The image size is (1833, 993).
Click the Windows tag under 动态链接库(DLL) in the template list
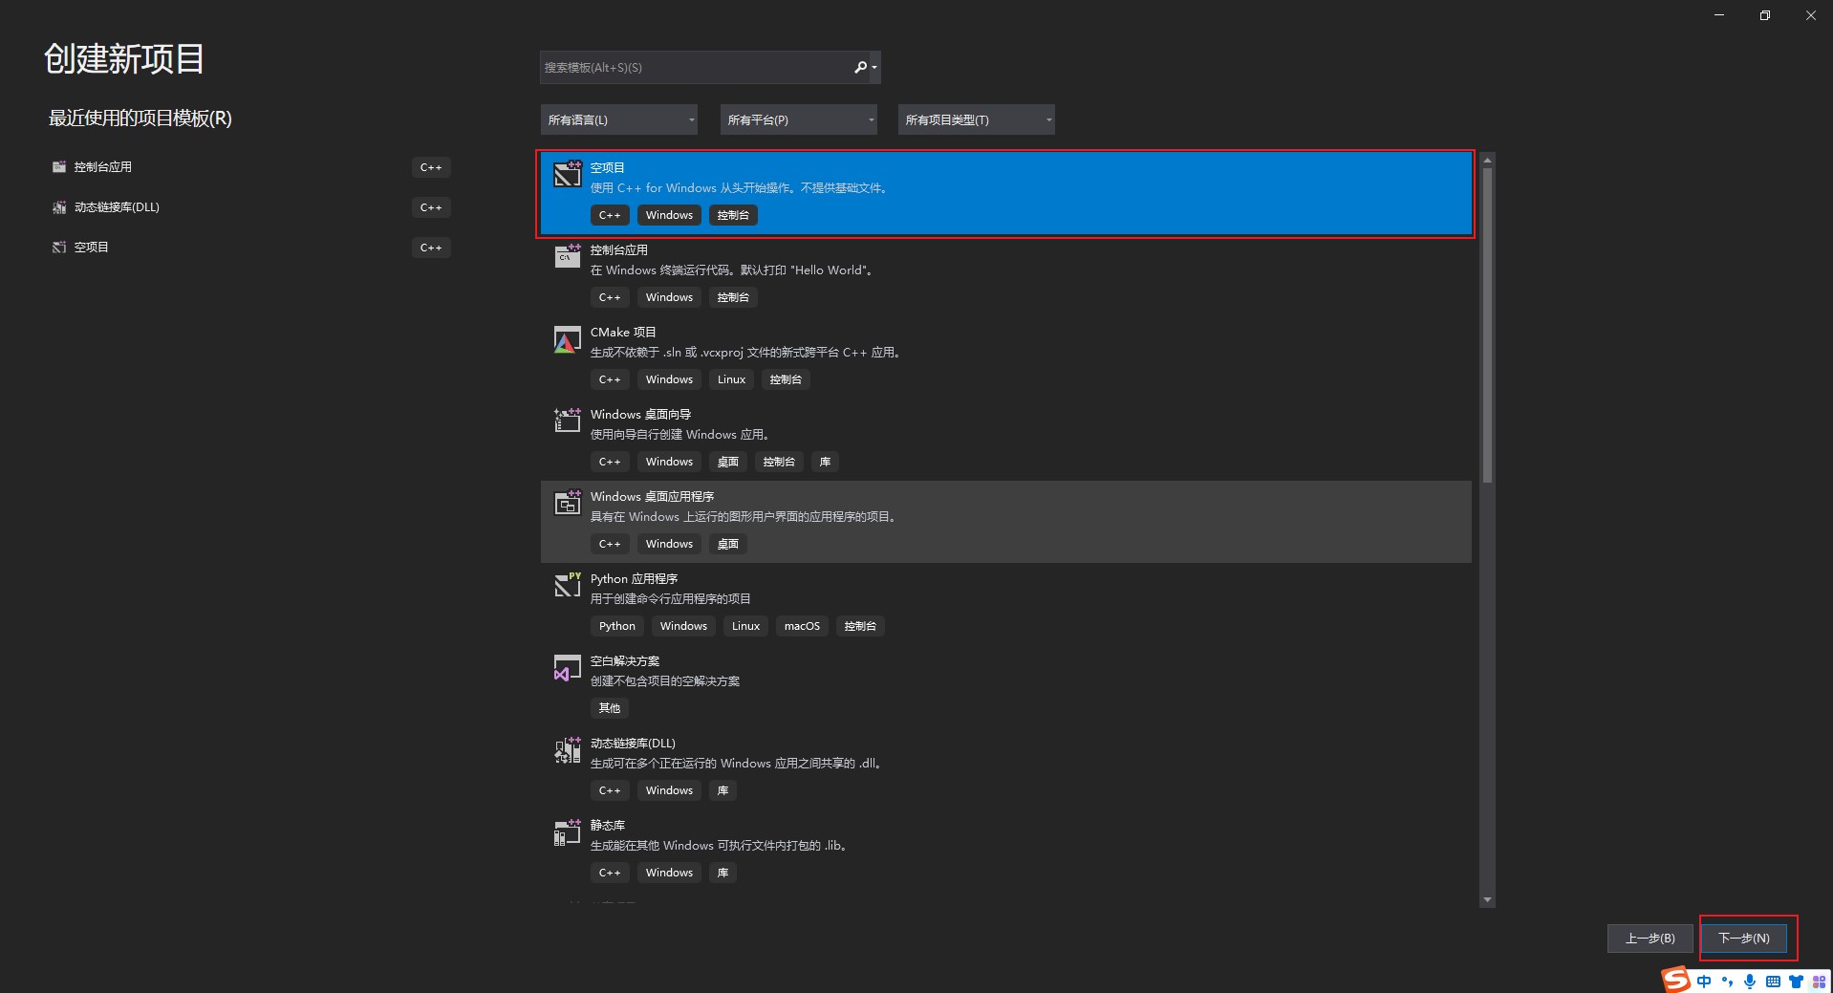coord(669,790)
